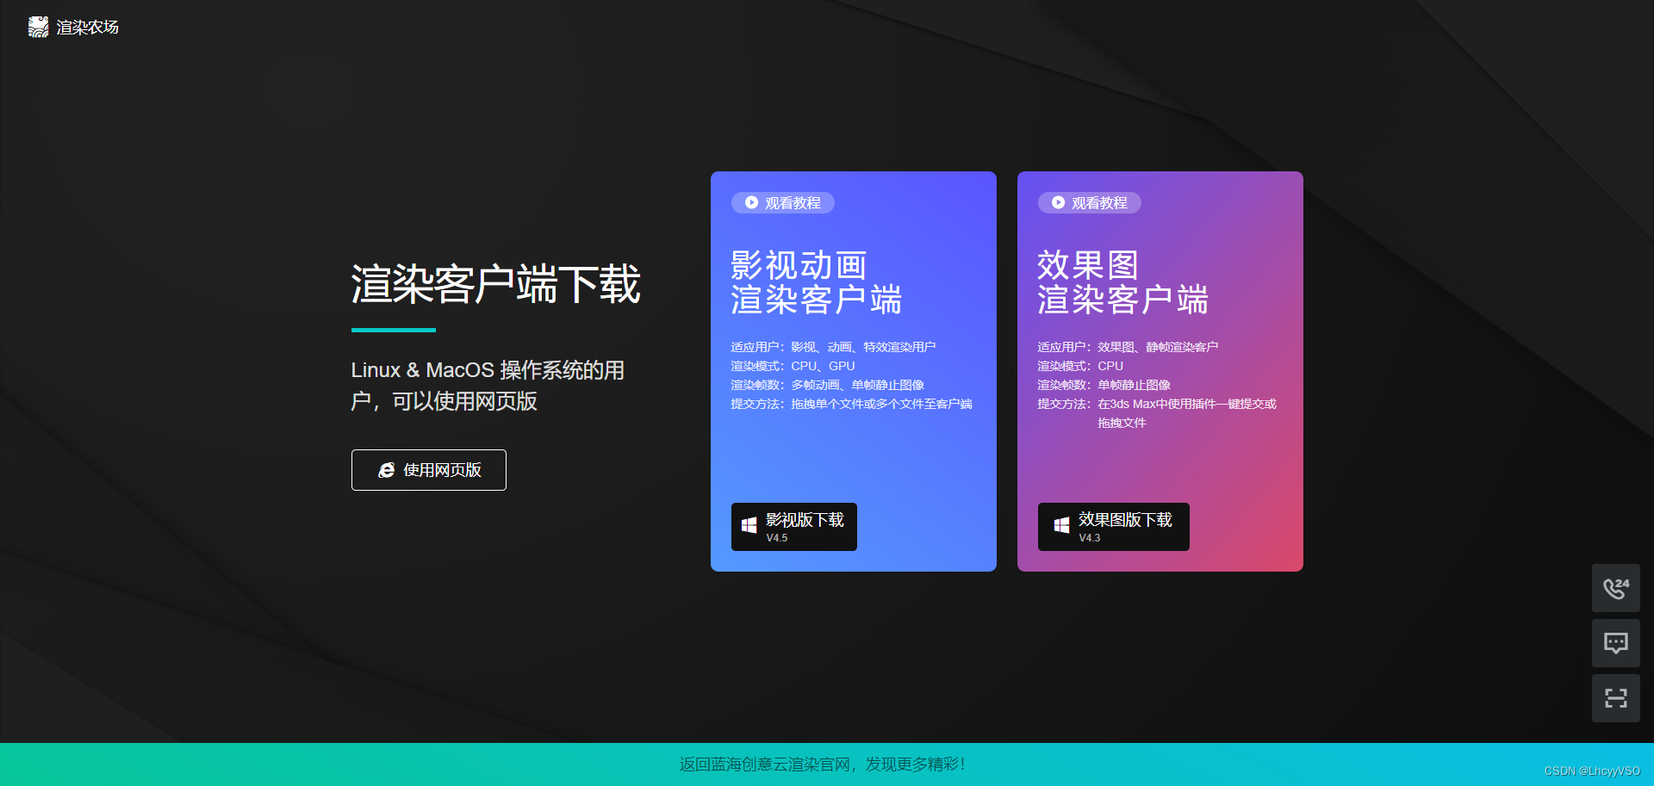Click 适应用户：影视、动画、特效渲染用户 line
The width and height of the screenshot is (1654, 786).
(833, 347)
